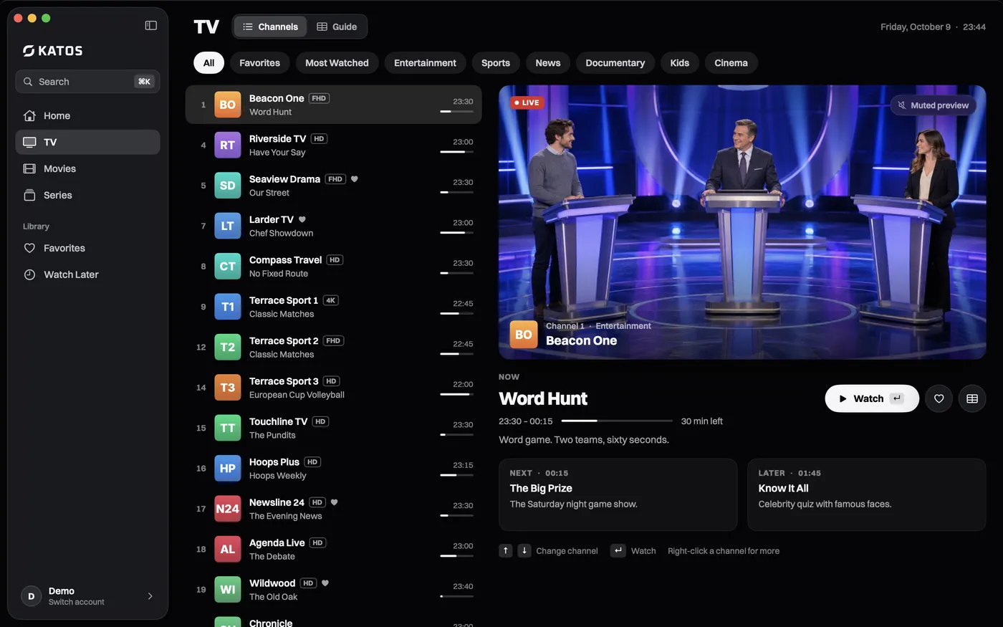Unfavorite Seaview Drama via its heart
Image resolution: width=1003 pixels, height=627 pixels.
tap(354, 179)
